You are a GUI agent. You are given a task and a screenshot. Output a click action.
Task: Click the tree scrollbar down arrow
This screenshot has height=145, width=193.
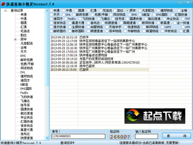(47, 138)
